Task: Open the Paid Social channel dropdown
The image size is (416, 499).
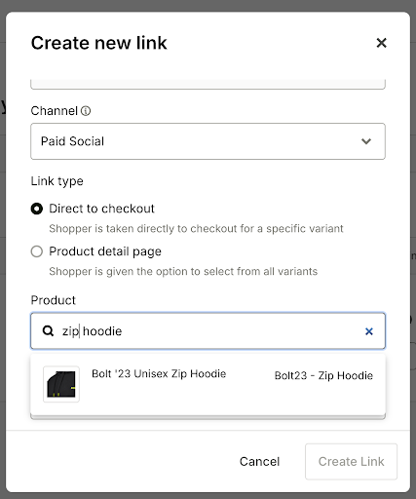Action: pyautogui.click(x=208, y=141)
